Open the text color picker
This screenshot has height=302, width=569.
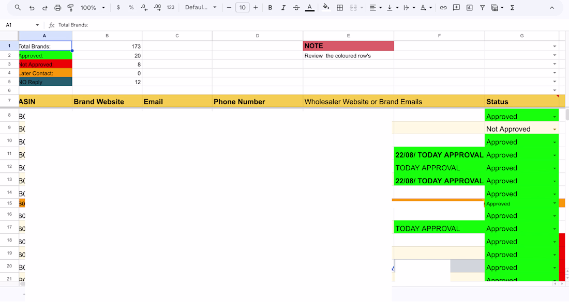[x=309, y=7]
